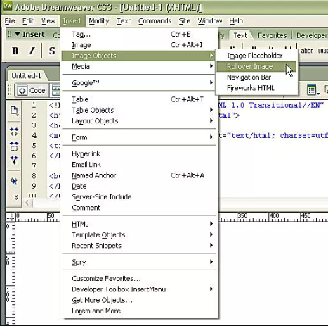This screenshot has width=328, height=326.
Task: Click the Select Parent Tag icon
Action: pos(14,181)
